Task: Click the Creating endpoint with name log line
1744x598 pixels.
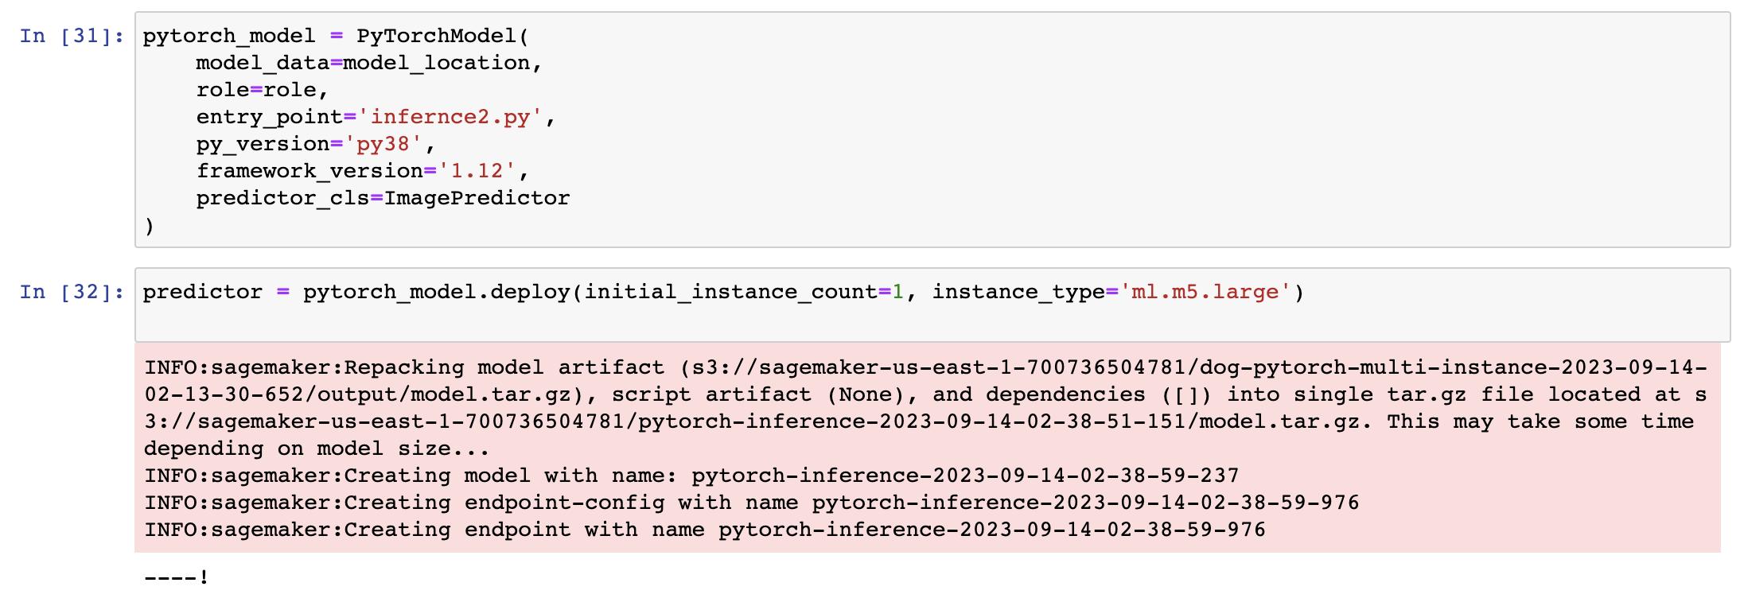Action: 705,530
